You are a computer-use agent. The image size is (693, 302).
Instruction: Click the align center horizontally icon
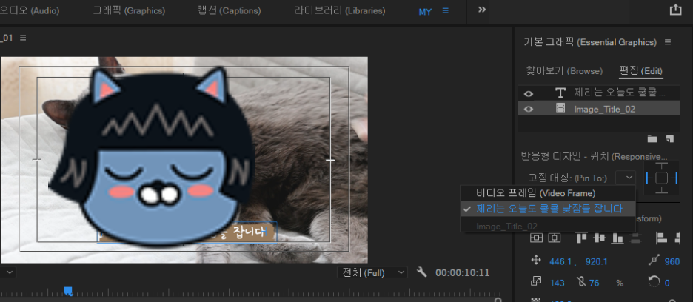(x=555, y=238)
